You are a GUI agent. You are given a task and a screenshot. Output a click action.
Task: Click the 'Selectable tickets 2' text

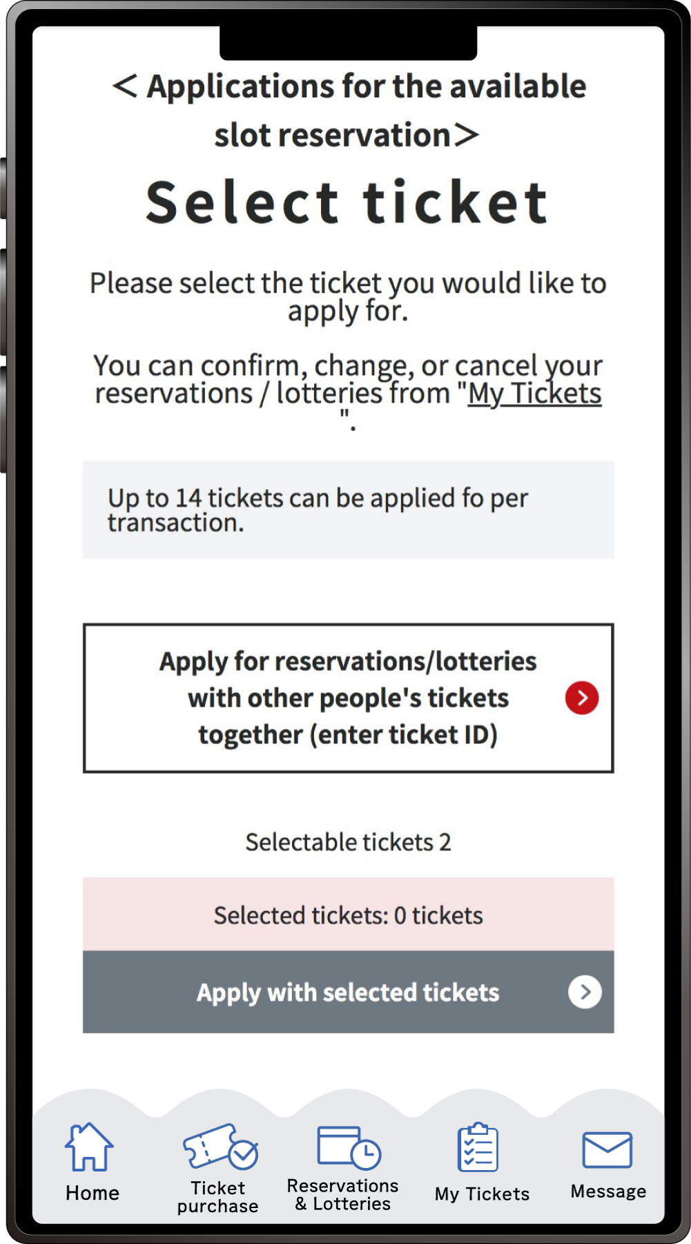coord(348,842)
